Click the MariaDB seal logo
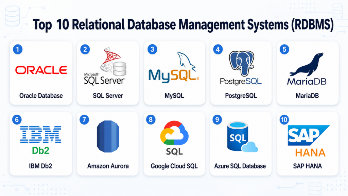The width and height of the screenshot is (348, 196). click(x=307, y=69)
